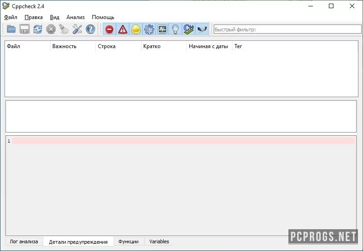The image size is (363, 251).
Task: Switch to the Variables tab
Action: [159, 241]
